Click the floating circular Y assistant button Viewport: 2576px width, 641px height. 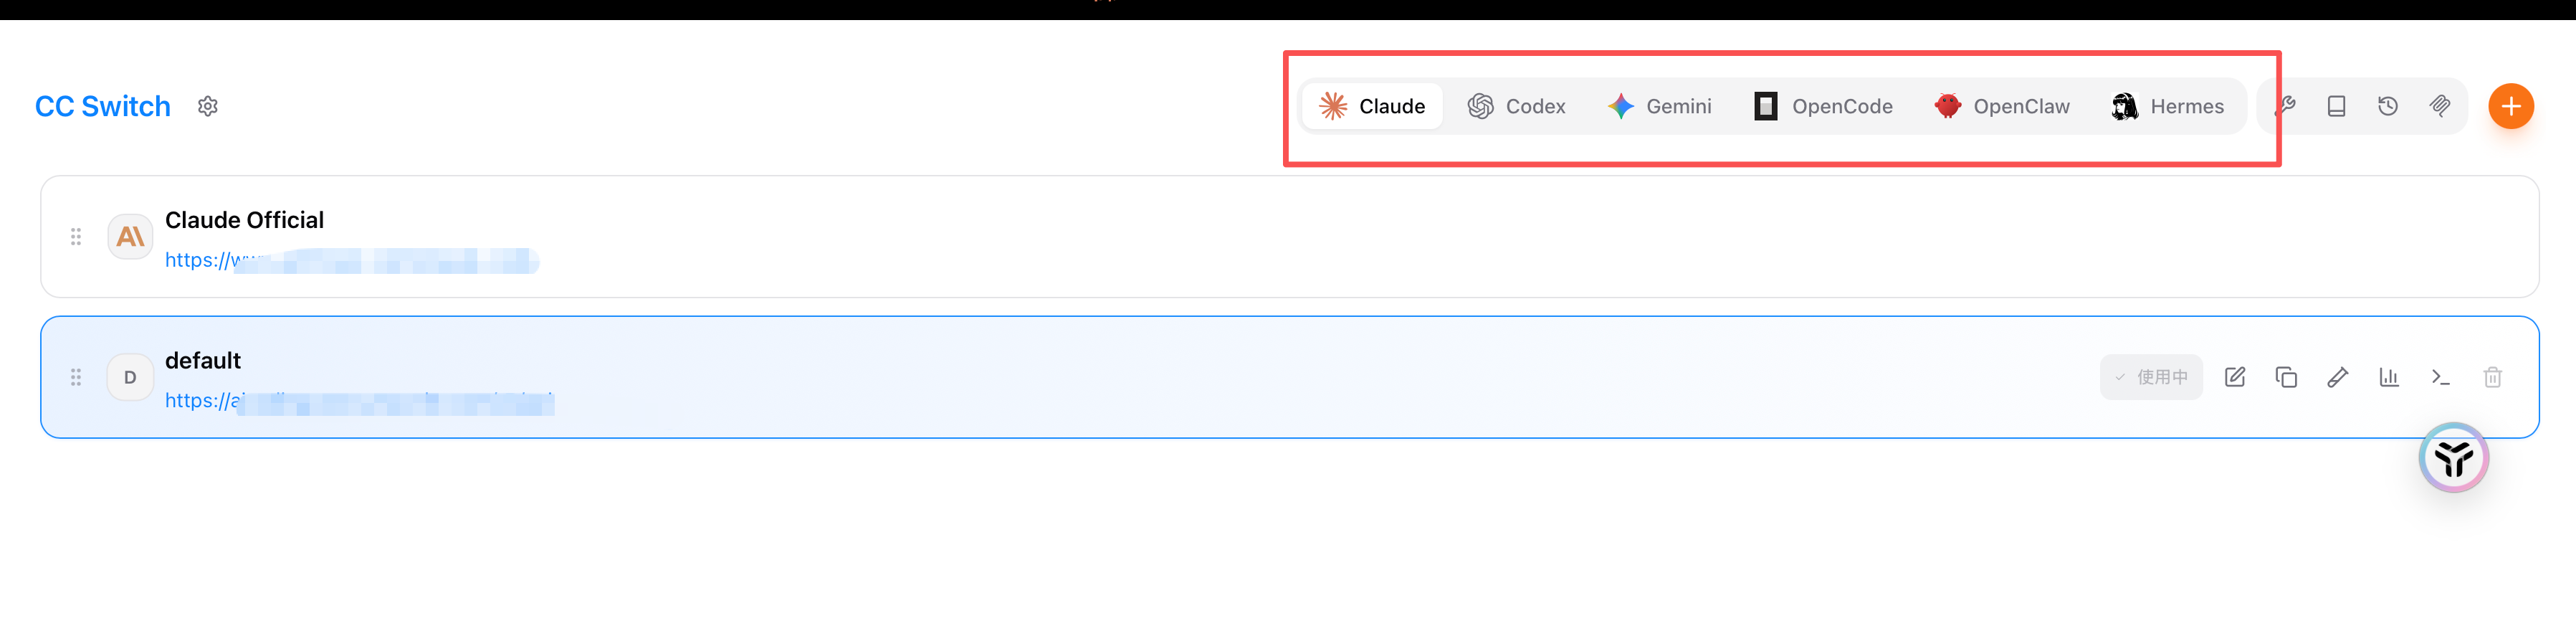point(2453,458)
